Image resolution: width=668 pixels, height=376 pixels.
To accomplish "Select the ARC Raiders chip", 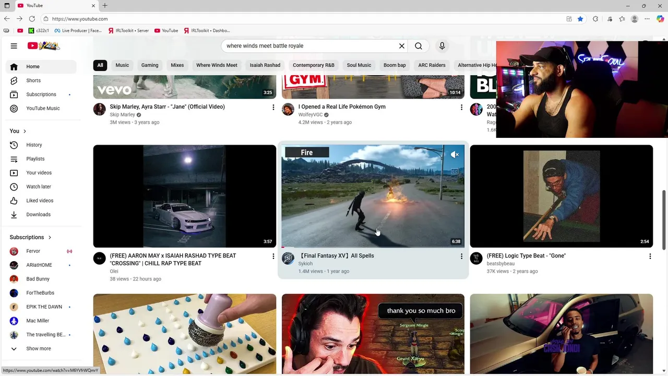I will coord(432,65).
